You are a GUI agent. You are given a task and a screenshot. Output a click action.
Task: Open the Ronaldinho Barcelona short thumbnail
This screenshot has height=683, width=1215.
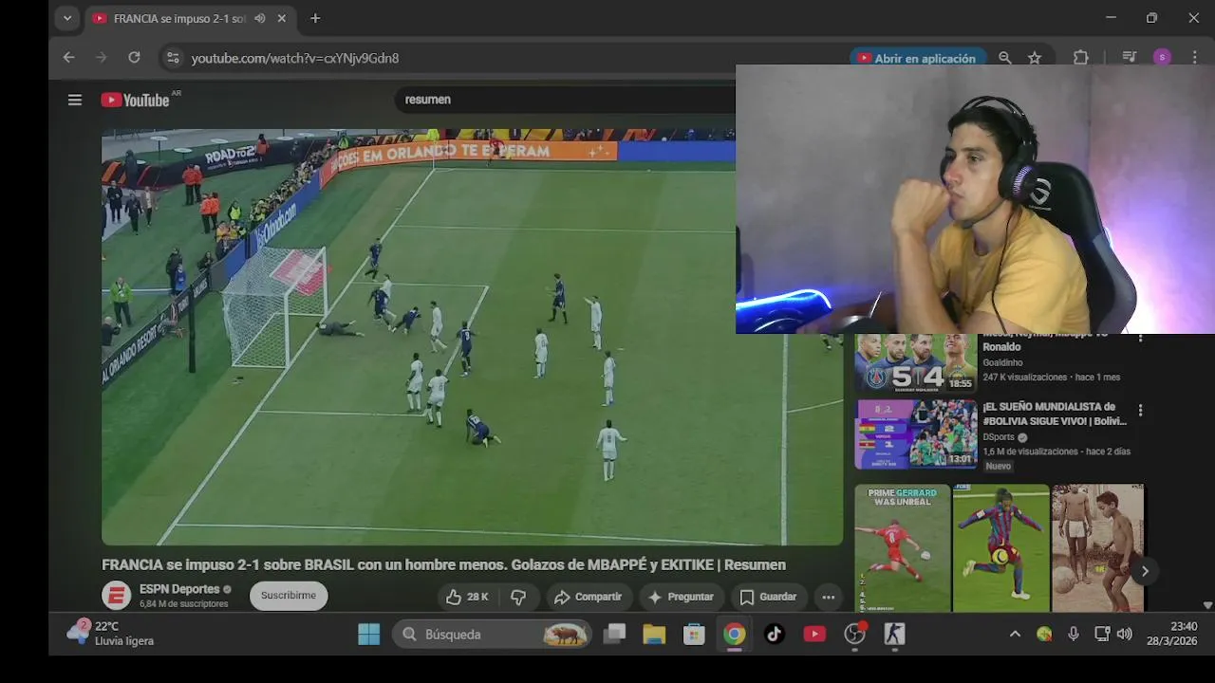click(1000, 548)
